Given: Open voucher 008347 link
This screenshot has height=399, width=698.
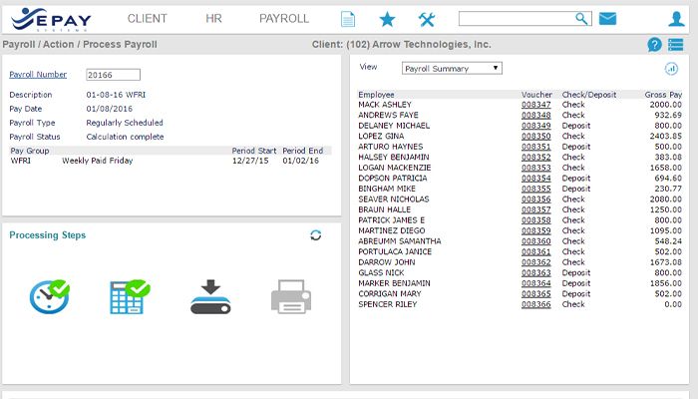Looking at the screenshot, I should [535, 104].
